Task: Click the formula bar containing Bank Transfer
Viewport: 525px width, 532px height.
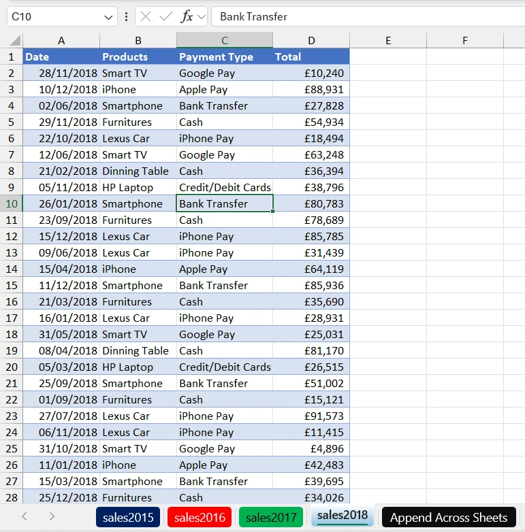Action: click(368, 16)
